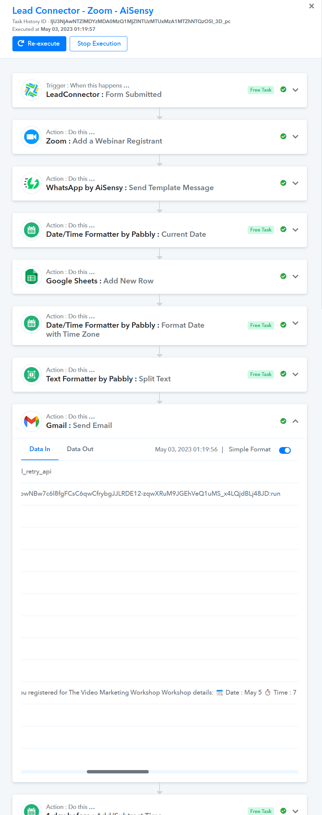Click the LeadConnector trigger icon
Image resolution: width=322 pixels, height=815 pixels.
(x=31, y=90)
